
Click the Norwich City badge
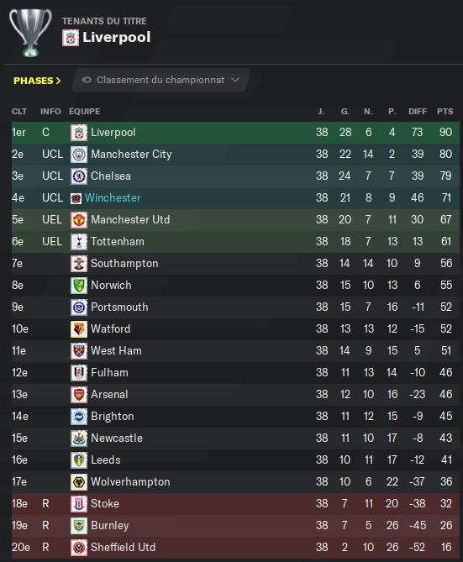click(x=79, y=286)
